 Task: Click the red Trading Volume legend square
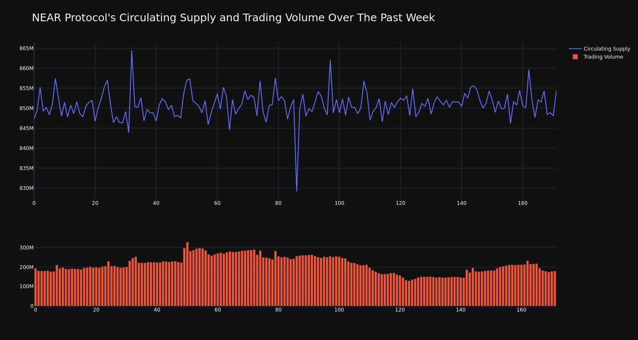575,57
